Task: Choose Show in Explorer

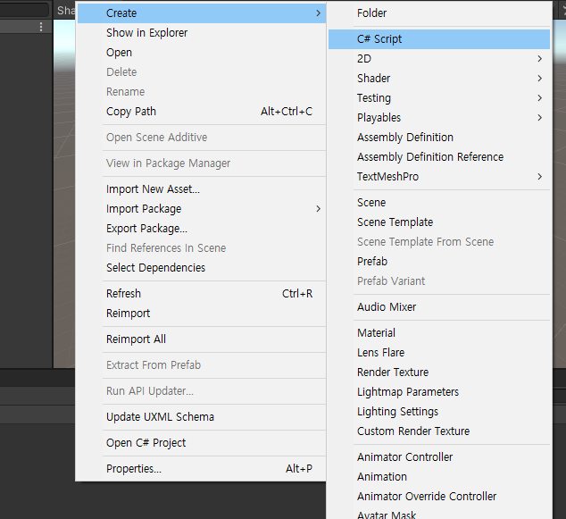Action: click(x=202, y=33)
